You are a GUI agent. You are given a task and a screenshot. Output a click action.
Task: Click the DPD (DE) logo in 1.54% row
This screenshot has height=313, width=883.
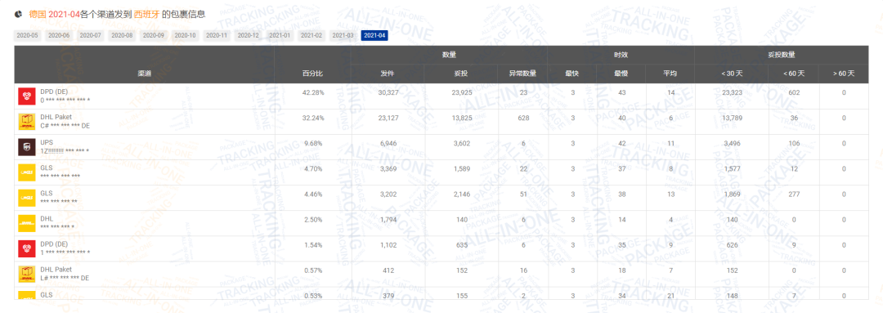(26, 248)
